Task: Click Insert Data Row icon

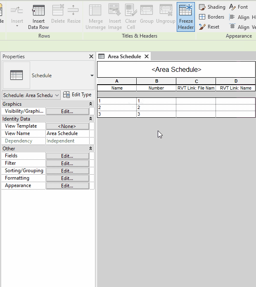Action: coord(38,10)
